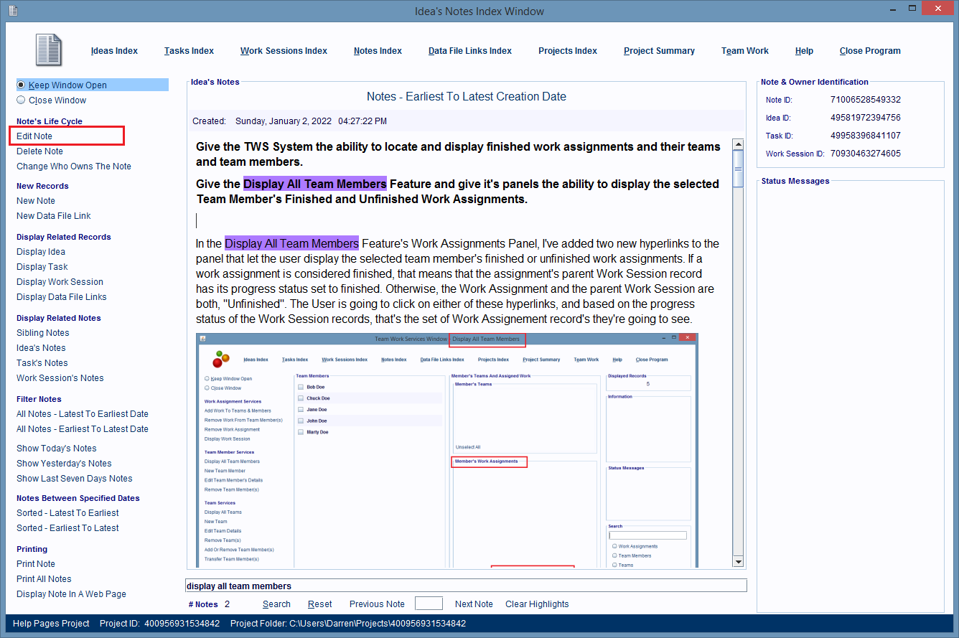The width and height of the screenshot is (959, 638).
Task: Click the New Note link
Action: (36, 201)
